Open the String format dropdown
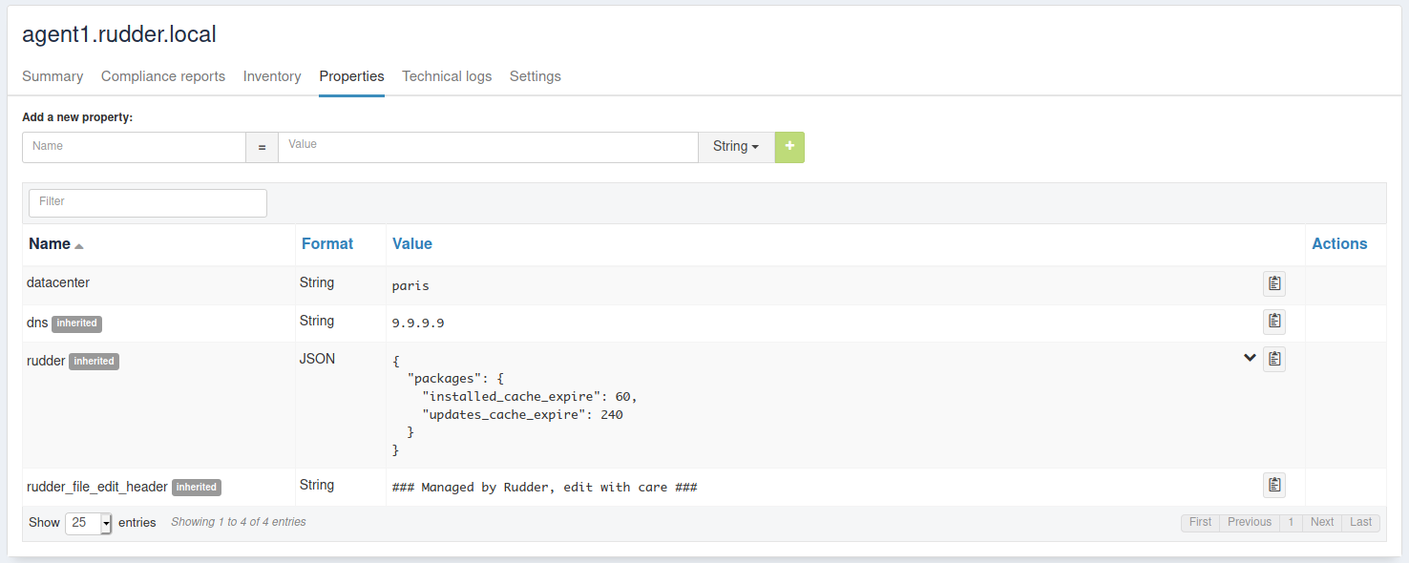Image resolution: width=1409 pixels, height=563 pixels. pyautogui.click(x=735, y=146)
